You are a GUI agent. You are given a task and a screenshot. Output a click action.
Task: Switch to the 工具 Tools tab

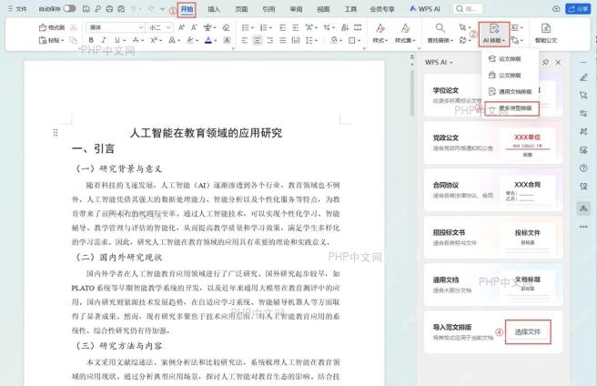[350, 9]
